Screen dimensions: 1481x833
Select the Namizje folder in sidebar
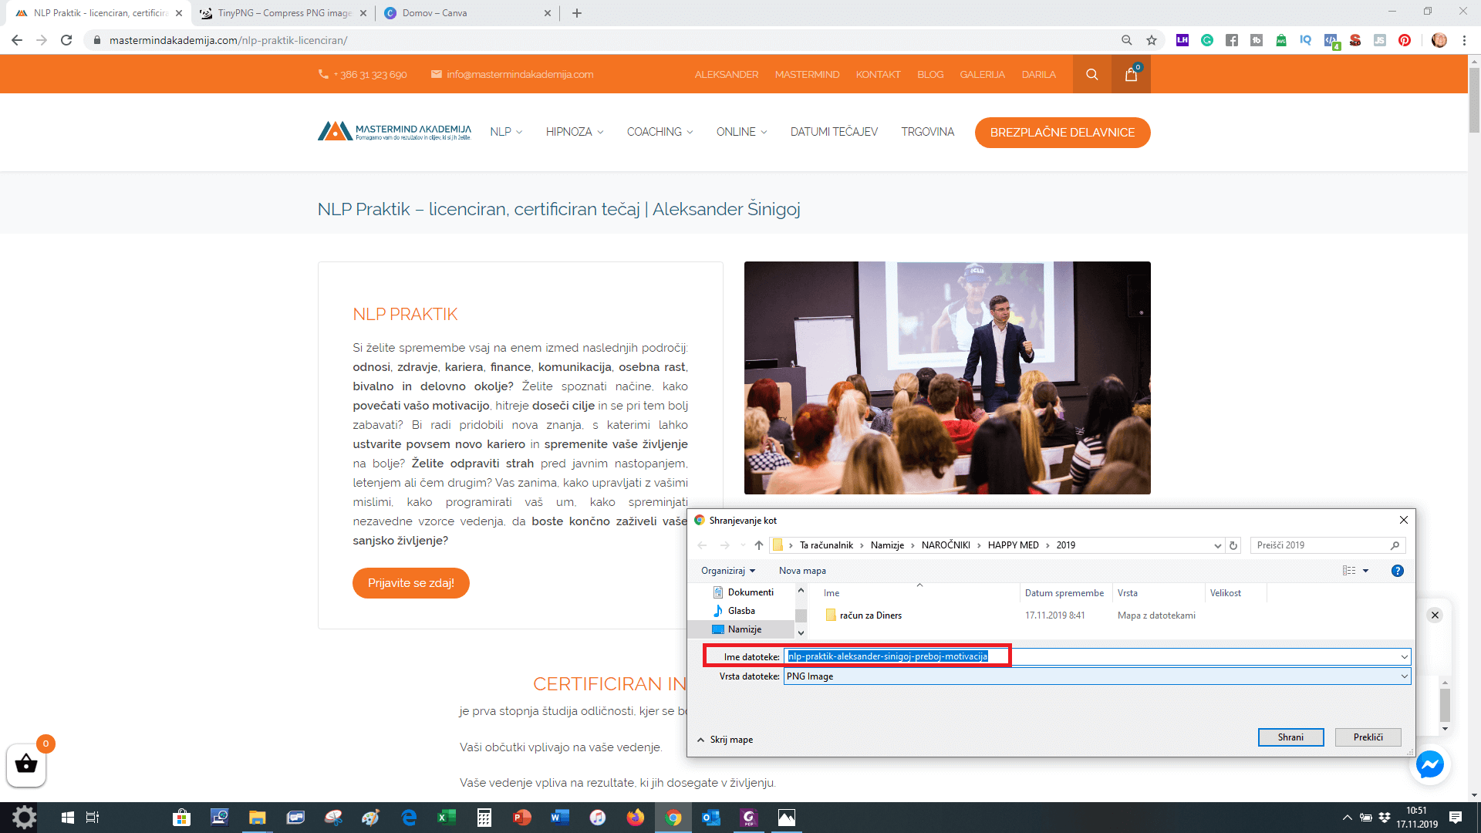744,629
